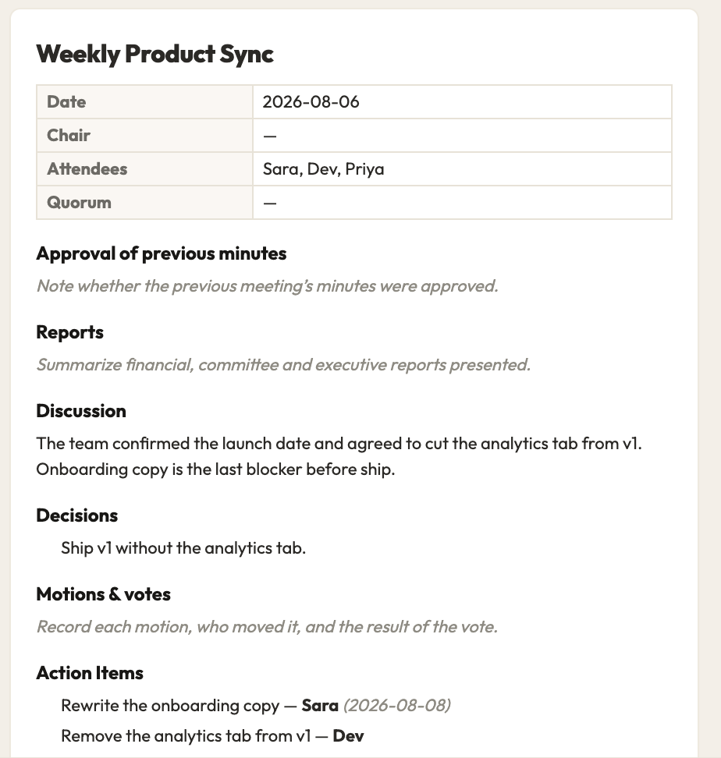
Task: Click the Attendees label cell
Action: click(x=144, y=169)
